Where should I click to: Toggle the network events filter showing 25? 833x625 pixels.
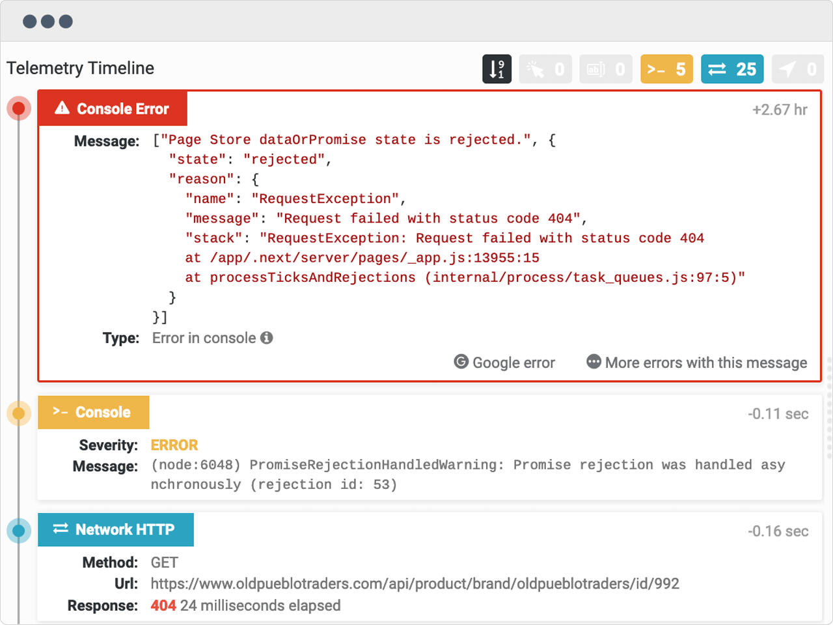732,69
